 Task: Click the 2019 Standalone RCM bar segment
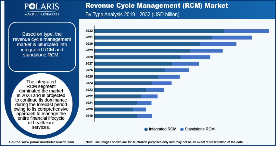coord(144,116)
